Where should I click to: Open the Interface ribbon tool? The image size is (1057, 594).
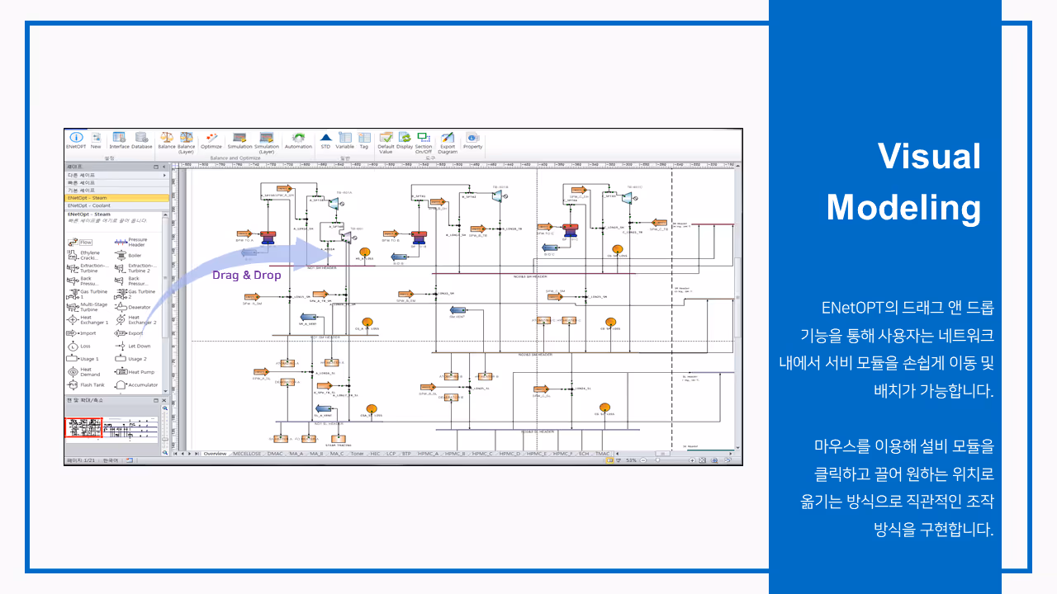click(119, 140)
